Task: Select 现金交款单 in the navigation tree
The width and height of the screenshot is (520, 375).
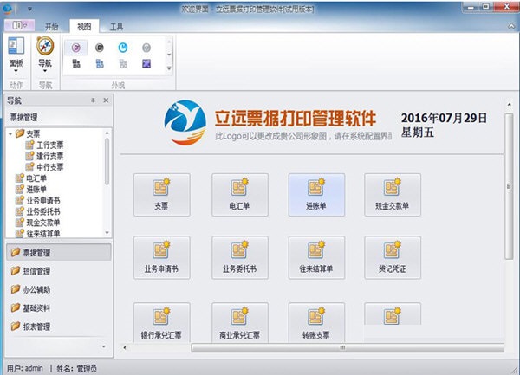Action: click(x=38, y=223)
